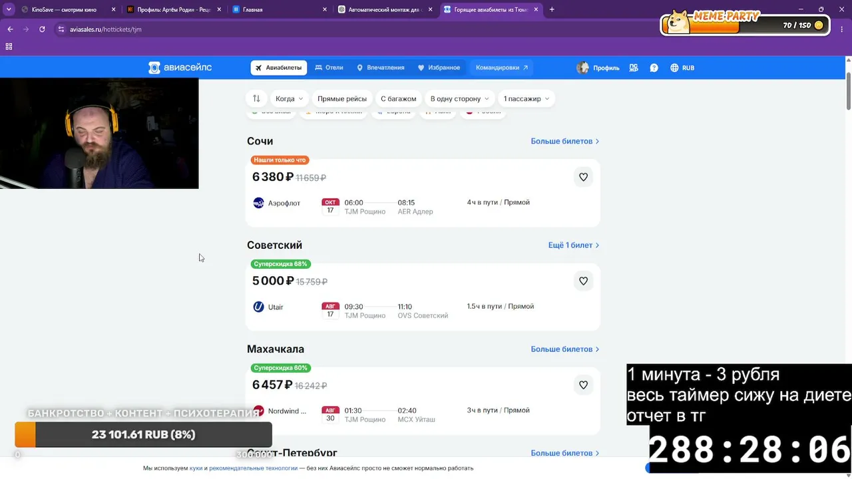Click the Махачкала destination heading
This screenshot has height=479, width=852.
[276, 349]
